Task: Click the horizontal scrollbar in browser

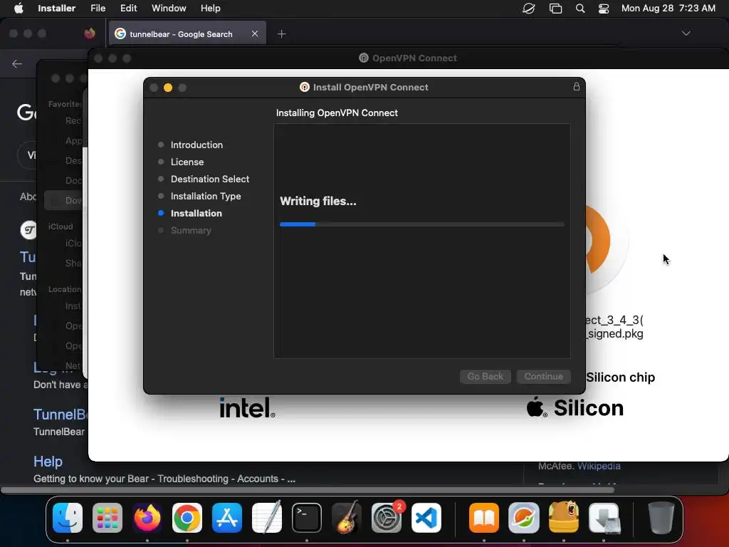Action: 308,490
